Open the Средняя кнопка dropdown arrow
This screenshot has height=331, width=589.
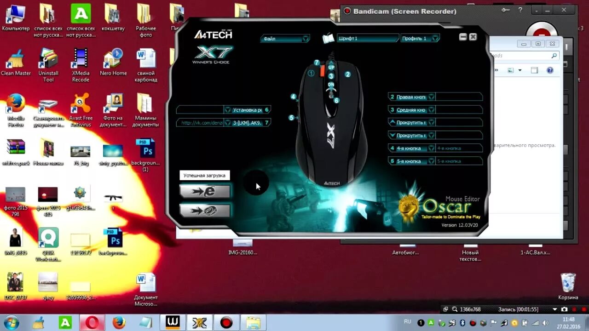[x=431, y=110]
